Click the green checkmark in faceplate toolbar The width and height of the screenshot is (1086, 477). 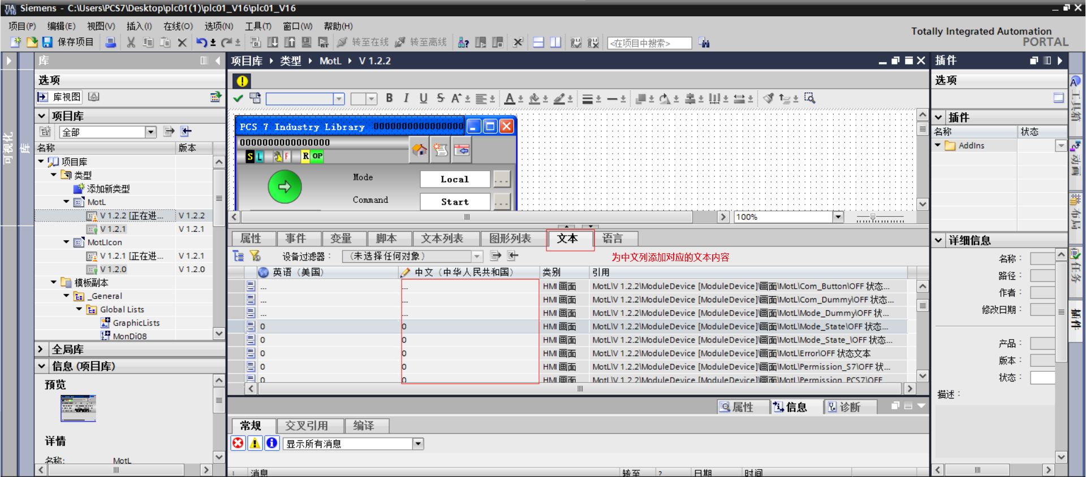pyautogui.click(x=238, y=98)
